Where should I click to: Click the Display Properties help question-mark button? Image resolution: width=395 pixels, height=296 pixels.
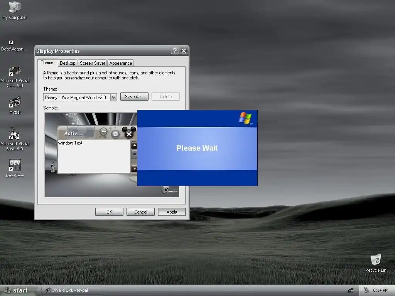tap(175, 51)
